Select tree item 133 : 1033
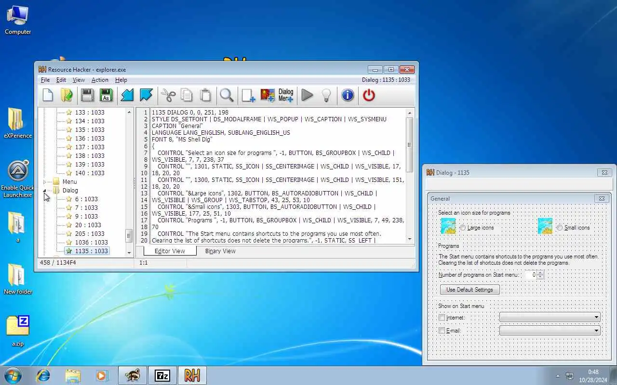This screenshot has height=385, width=617. tap(90, 113)
